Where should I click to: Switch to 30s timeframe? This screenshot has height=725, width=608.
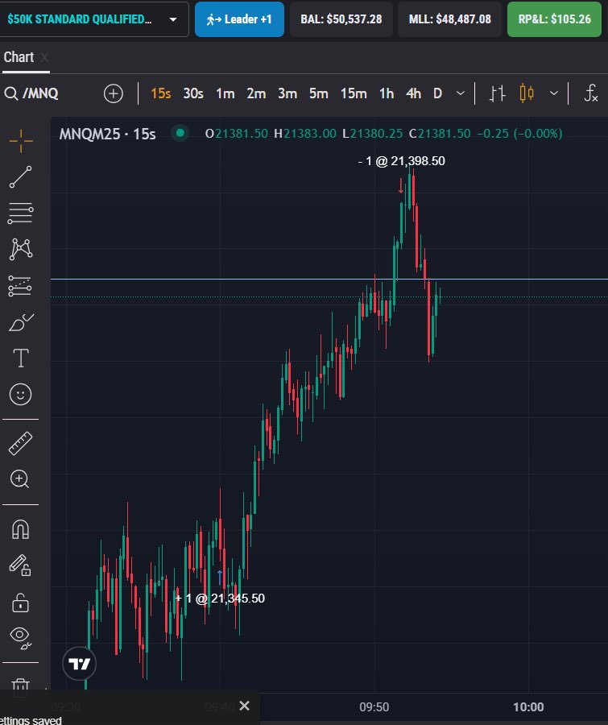coord(193,93)
